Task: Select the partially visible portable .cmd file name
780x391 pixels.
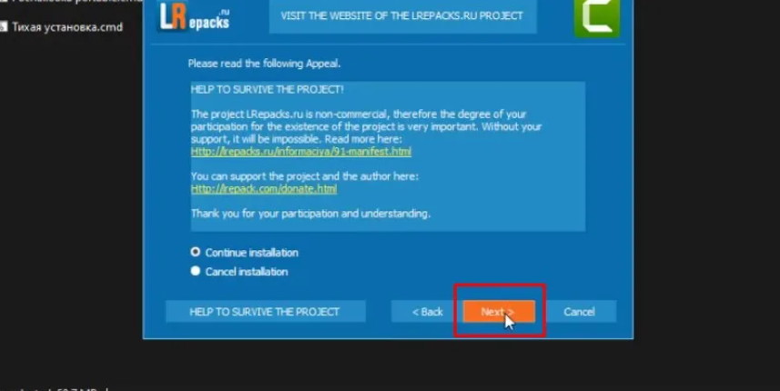Action: coord(77,2)
